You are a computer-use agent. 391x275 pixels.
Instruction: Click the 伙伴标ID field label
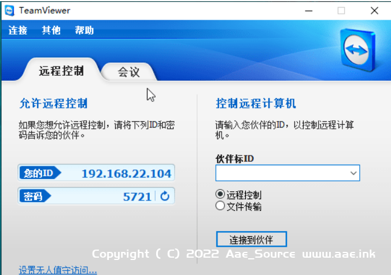tap(235, 159)
